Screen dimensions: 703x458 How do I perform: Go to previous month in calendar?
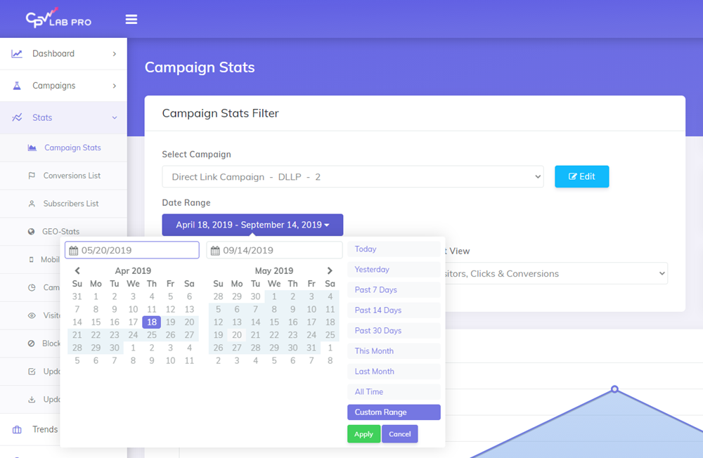click(x=77, y=270)
